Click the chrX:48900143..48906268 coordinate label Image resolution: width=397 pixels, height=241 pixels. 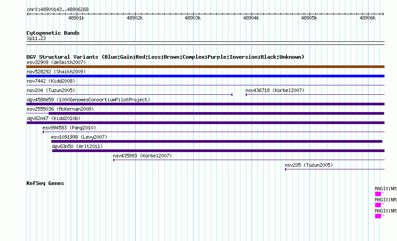[58, 9]
